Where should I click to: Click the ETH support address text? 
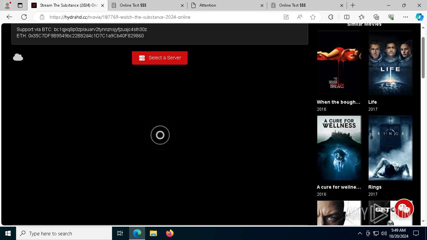[86, 36]
